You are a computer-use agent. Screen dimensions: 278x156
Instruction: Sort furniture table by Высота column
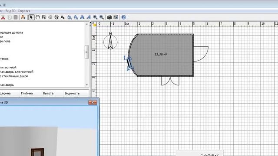click(x=48, y=93)
